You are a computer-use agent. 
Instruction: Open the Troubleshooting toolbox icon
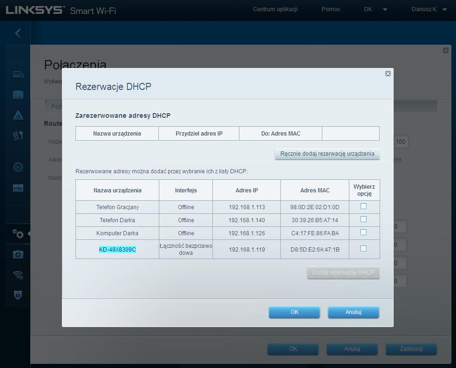pos(17,253)
